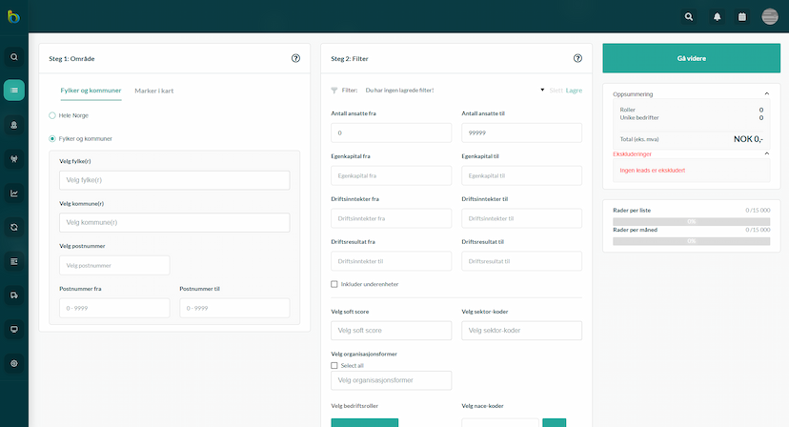Open the calendar icon in top bar
The image size is (789, 427).
click(741, 16)
